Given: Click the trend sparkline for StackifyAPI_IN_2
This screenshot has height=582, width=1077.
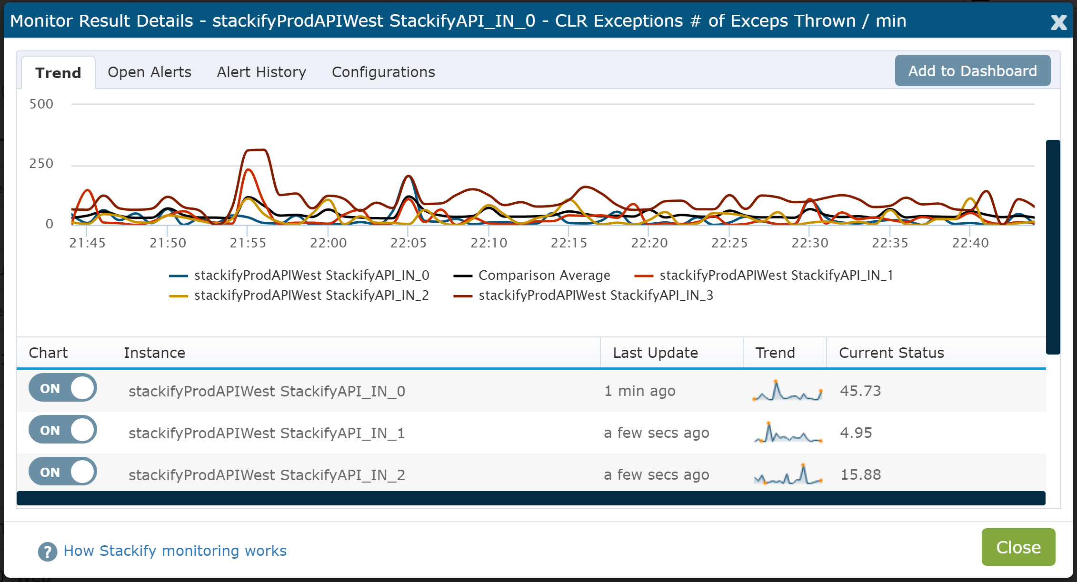Looking at the screenshot, I should point(788,474).
